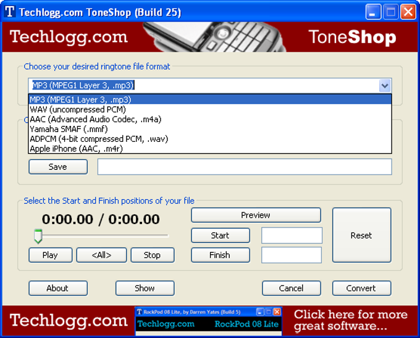Click the Cancel button

(x=292, y=288)
